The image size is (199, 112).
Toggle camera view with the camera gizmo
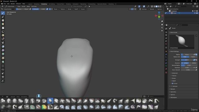pos(162,28)
